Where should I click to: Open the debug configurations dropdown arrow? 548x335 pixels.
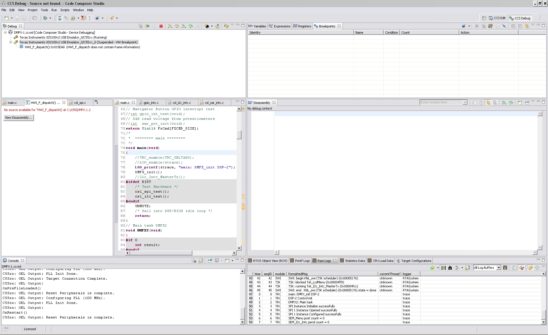pyautogui.click(x=50, y=18)
